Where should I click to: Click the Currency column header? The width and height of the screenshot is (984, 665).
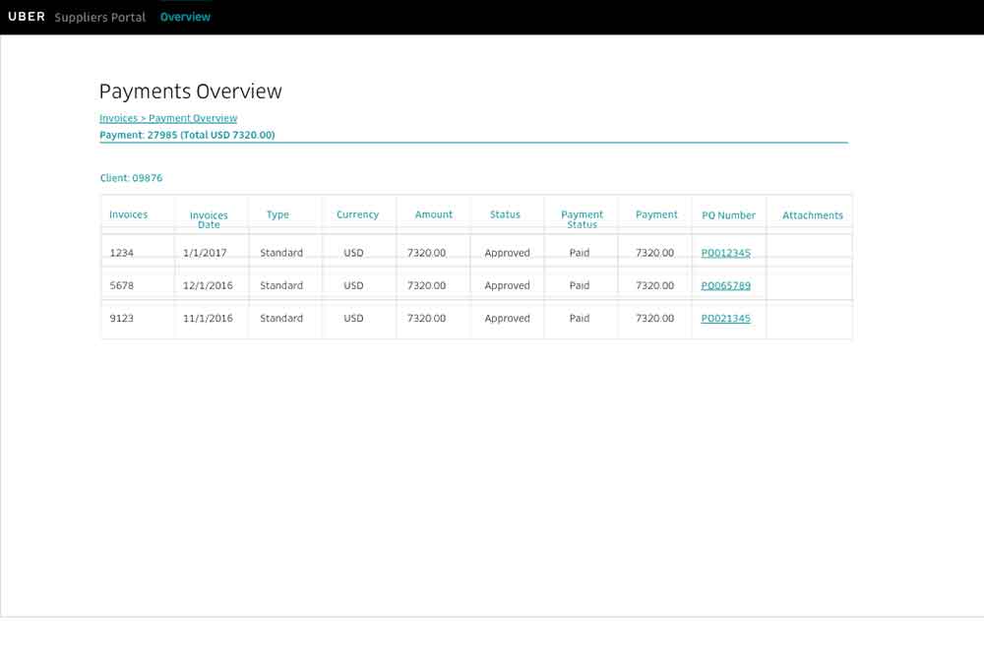[358, 214]
